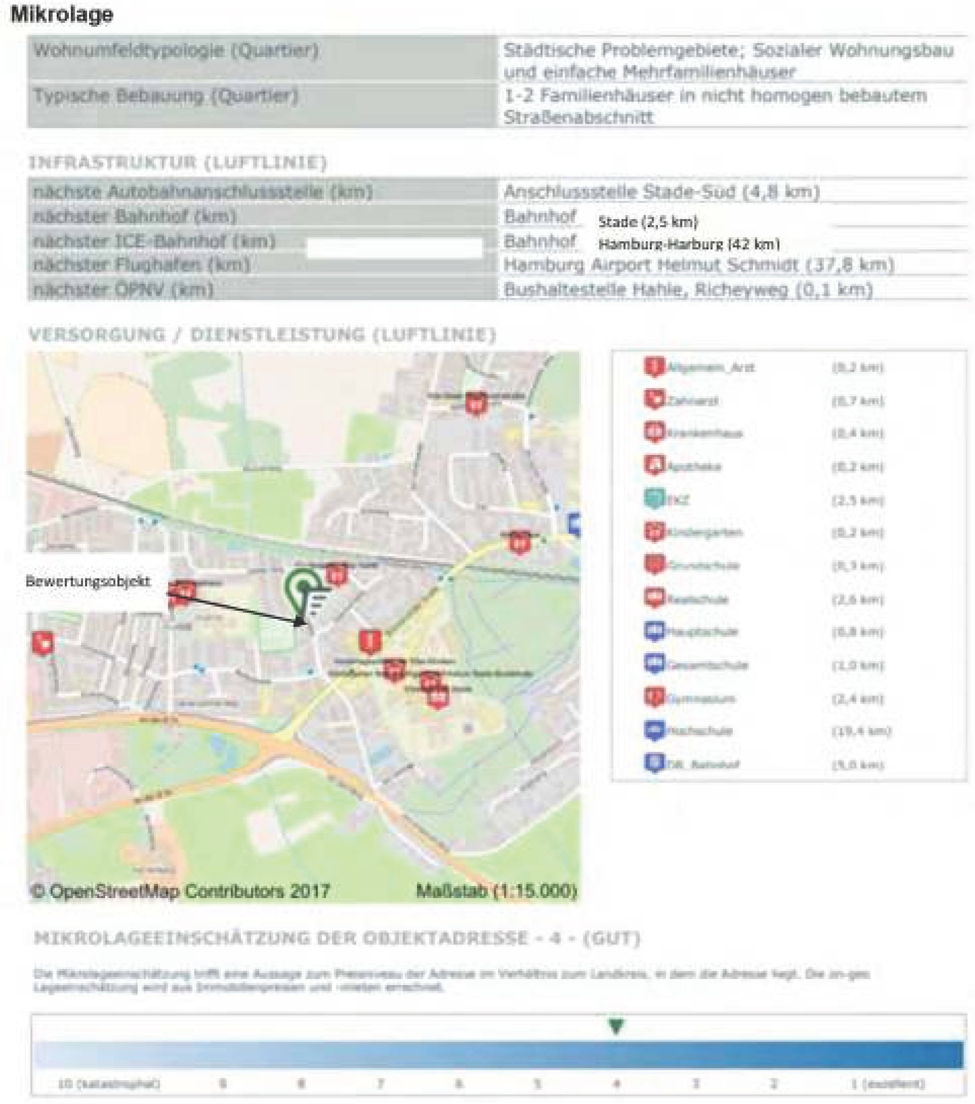Click 'Anschlussstelle Stade-Süd (4,8 km)'

pyautogui.click(x=662, y=192)
